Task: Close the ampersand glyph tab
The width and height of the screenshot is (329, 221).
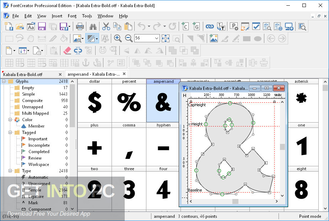Action: point(124,74)
